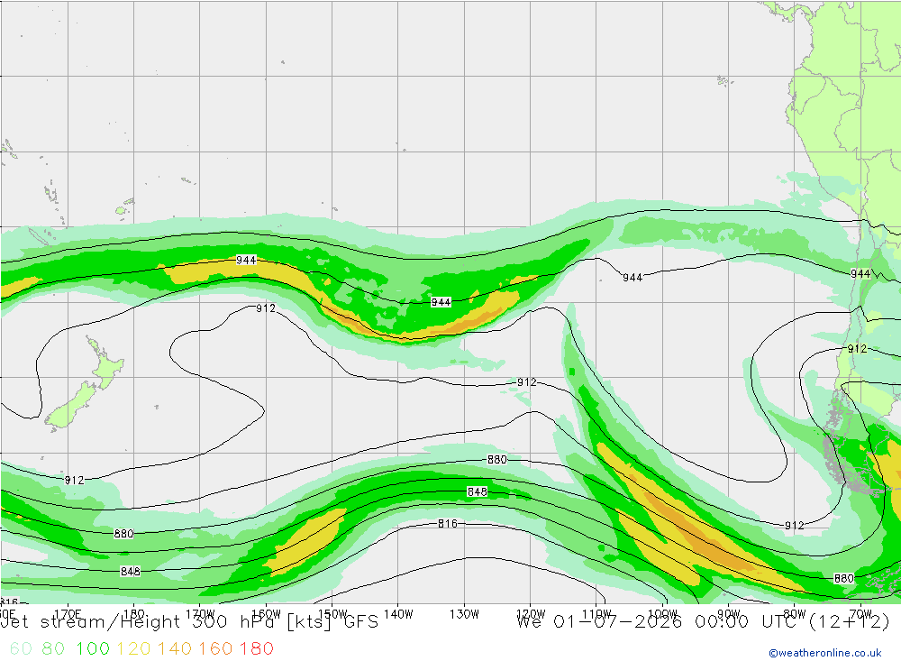
Task: Pick the 120 knots yellow legend value
Action: point(133,649)
